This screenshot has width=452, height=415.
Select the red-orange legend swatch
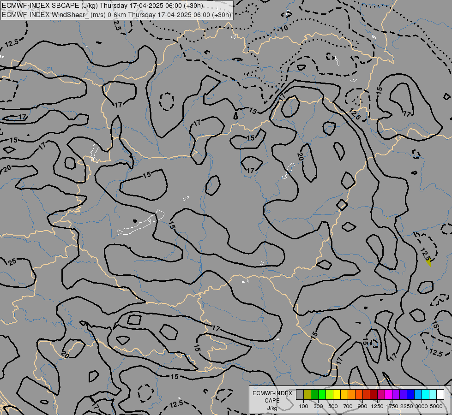click(359, 395)
